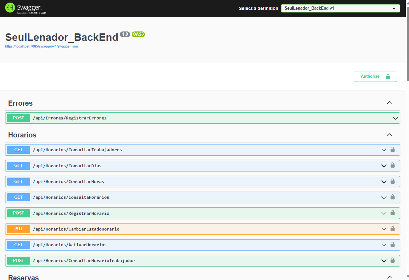Image resolution: width=409 pixels, height=280 pixels.
Task: Click the lock icon for ConsultarHoras
Action: [392, 181]
